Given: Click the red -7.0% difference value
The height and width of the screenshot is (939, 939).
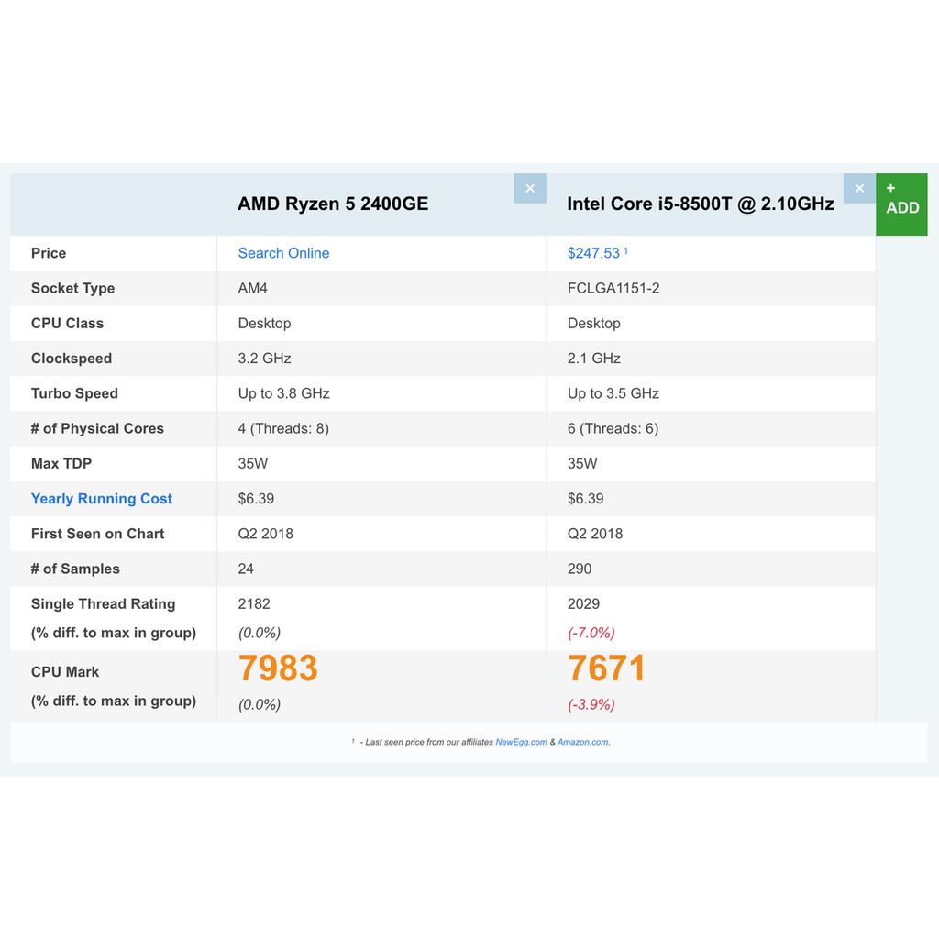Looking at the screenshot, I should 591,633.
